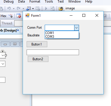Click the Form1 application icon in title bar
Screen dimensions: 111x106
(27, 15)
